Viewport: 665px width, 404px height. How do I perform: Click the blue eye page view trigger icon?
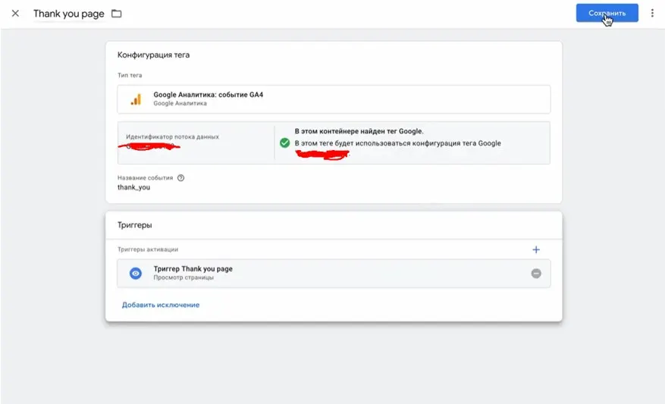136,274
